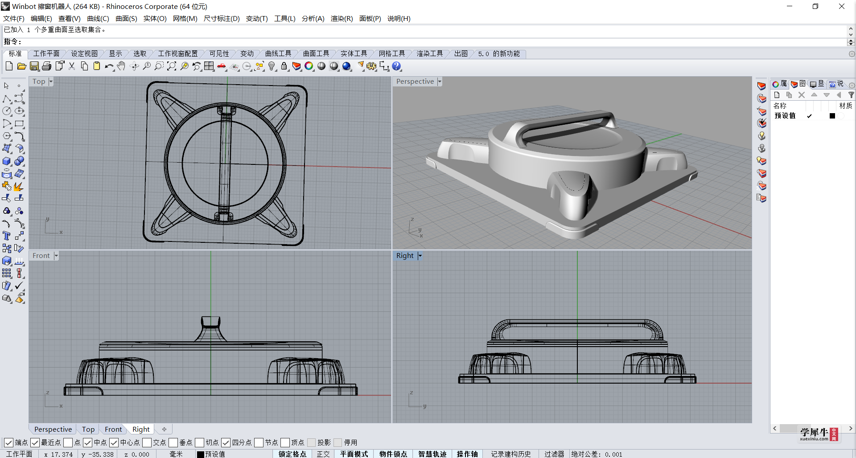Click the new layer icon in Layers panel
The height and width of the screenshot is (458, 856).
click(777, 95)
